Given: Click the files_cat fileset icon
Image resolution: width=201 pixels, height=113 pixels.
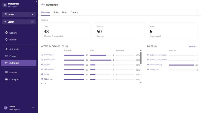Looking at the screenshot, I should pos(42,79).
